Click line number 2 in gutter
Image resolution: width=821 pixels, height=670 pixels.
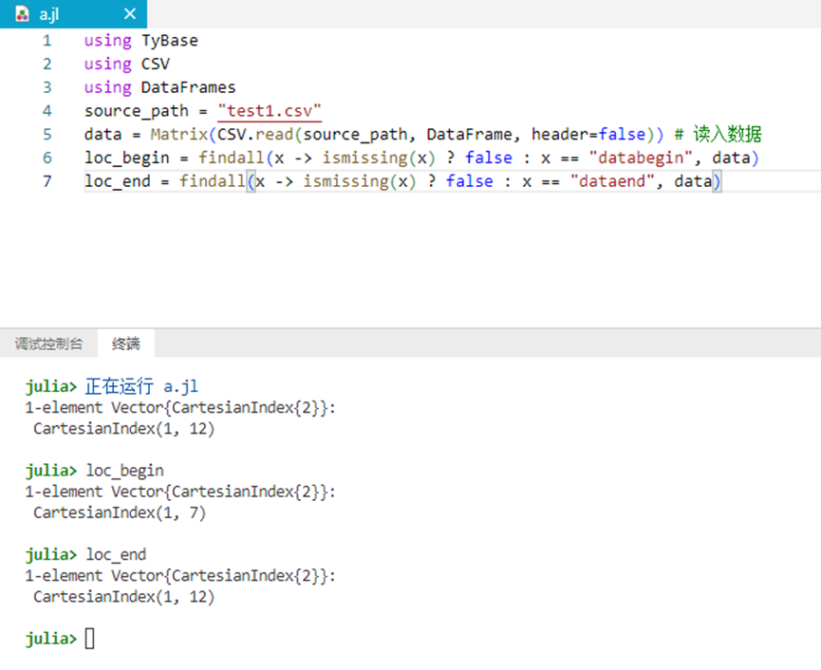(x=47, y=64)
